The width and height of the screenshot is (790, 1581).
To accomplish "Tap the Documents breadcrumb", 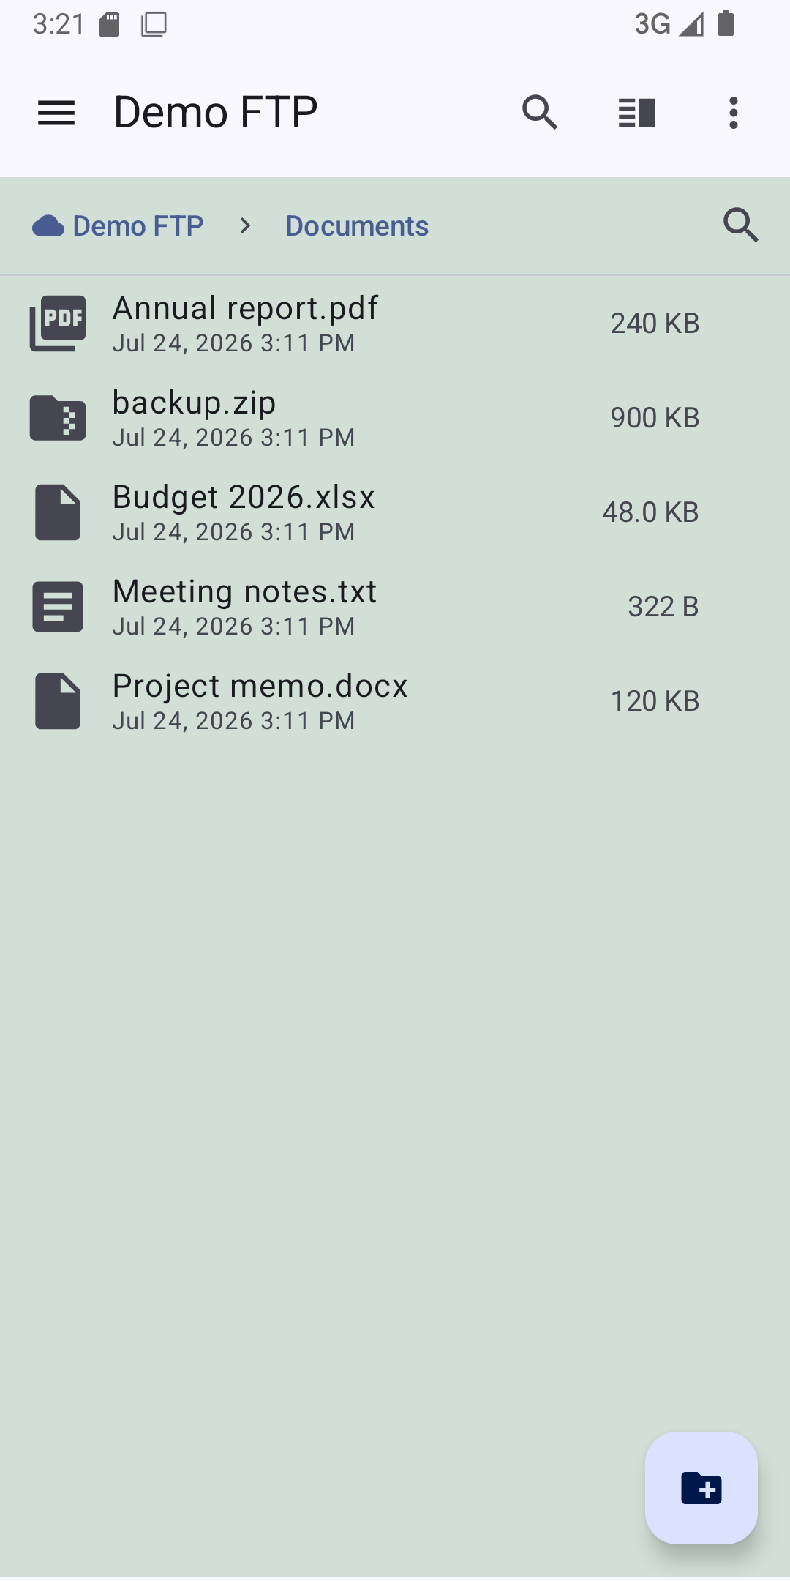I will [357, 226].
